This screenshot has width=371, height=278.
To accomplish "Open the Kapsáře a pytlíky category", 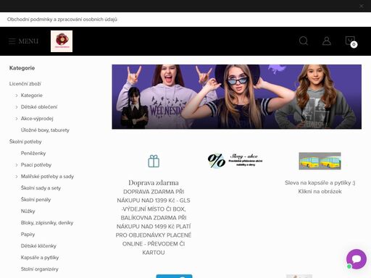I will pyautogui.click(x=40, y=258).
